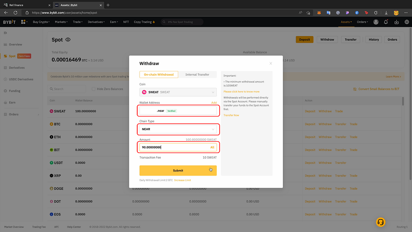Open the customer support headset chat
412x232 pixels.
(381, 222)
